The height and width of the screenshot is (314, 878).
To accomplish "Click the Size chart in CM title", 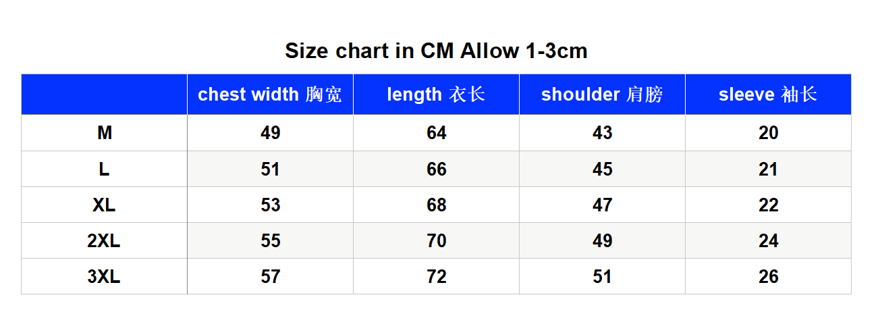I will pos(436,51).
